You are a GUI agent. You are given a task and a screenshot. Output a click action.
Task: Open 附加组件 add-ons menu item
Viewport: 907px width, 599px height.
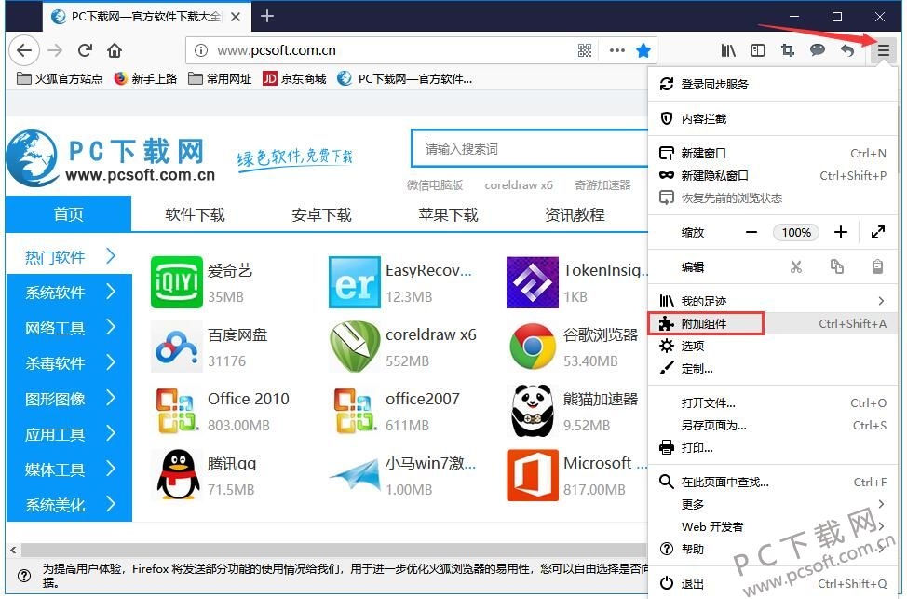click(x=773, y=323)
